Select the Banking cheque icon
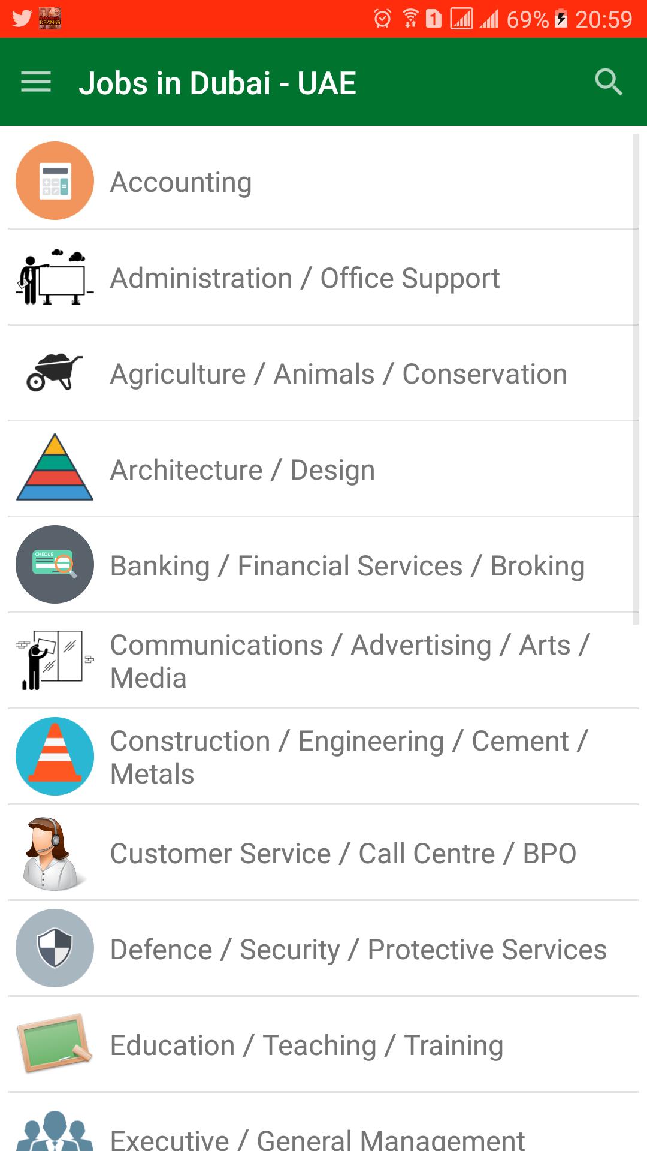647x1151 pixels. click(x=55, y=564)
